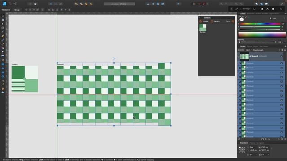Open the account icon in toolbar

[282, 4]
